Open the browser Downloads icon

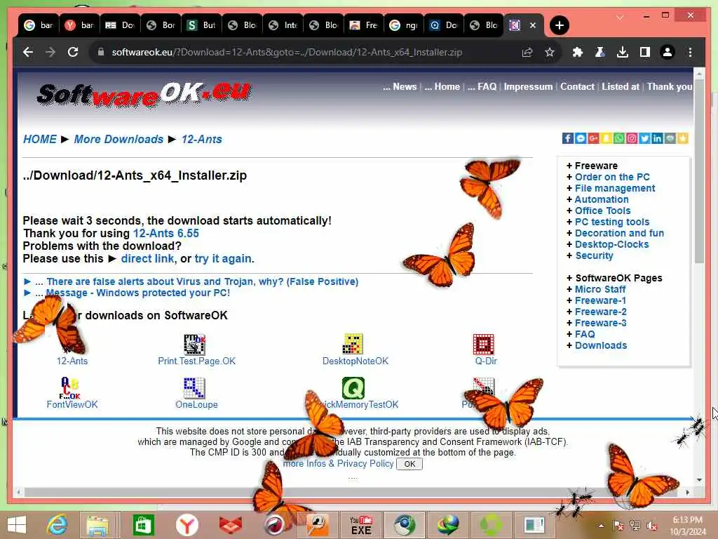tap(623, 52)
